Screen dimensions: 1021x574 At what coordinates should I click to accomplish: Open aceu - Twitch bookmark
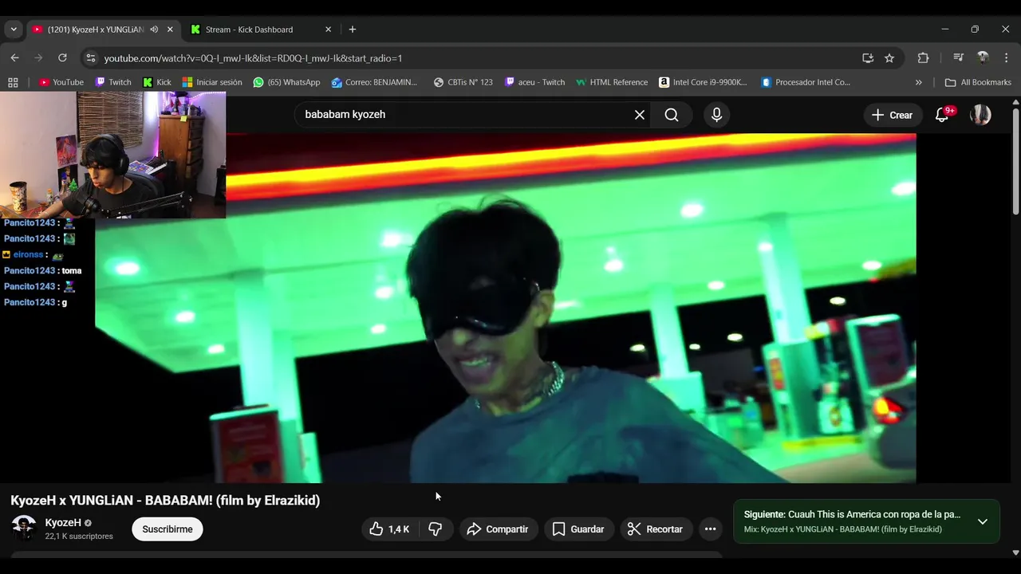point(535,82)
